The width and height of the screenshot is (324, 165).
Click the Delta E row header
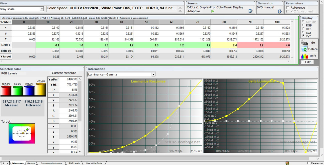[x=6, y=45]
